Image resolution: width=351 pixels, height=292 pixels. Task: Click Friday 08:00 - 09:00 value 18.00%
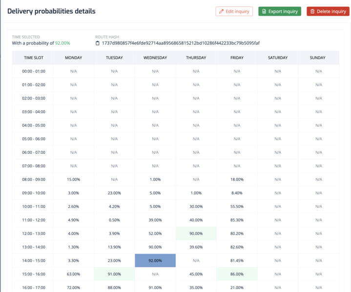(237, 180)
